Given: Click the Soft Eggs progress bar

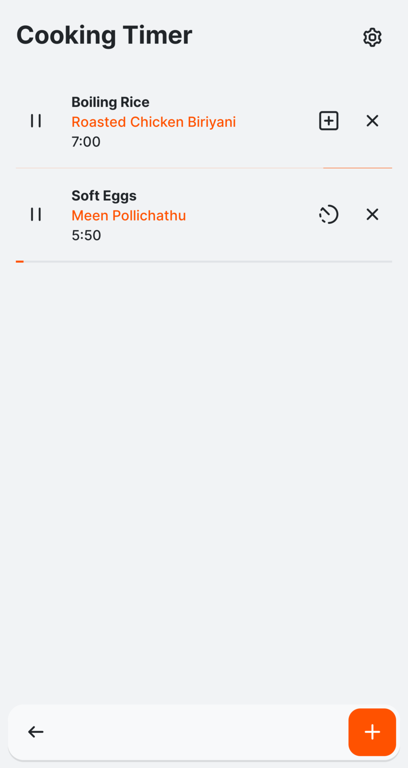Looking at the screenshot, I should tap(204, 261).
